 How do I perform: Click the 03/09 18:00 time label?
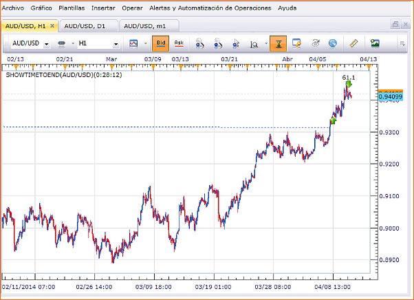pos(153,287)
